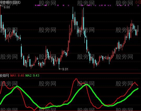The width and height of the screenshot is (141, 111).
Task: Select the 9.80 high price label
Action: coord(7,7)
